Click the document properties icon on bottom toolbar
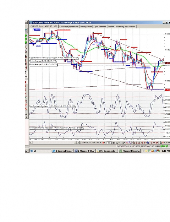The height and width of the screenshot is (222, 170). click(x=160, y=142)
